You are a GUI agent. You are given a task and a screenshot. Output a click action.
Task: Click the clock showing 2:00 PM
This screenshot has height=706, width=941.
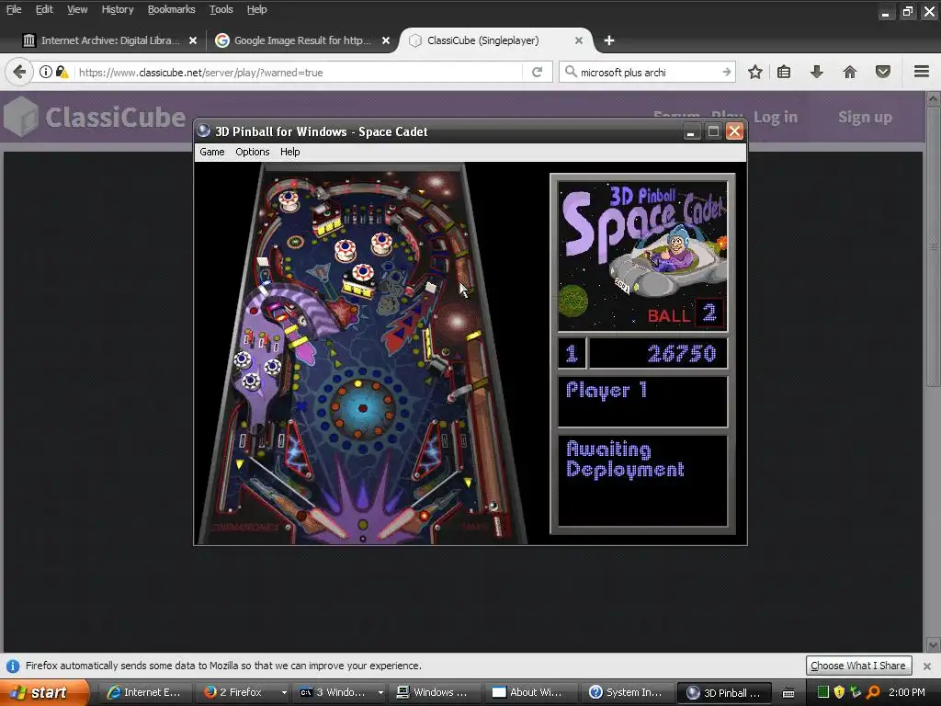pos(907,692)
